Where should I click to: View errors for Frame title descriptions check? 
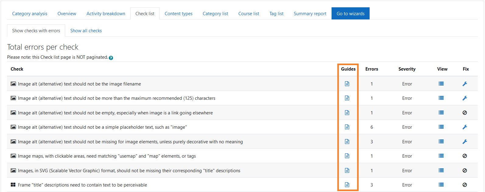coord(441,185)
